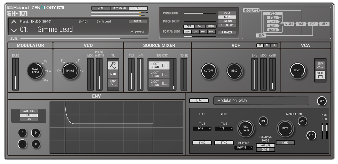Click the VCO block in the signal flow diagram
The height and width of the screenshot is (164, 338).
(x=272, y=14)
